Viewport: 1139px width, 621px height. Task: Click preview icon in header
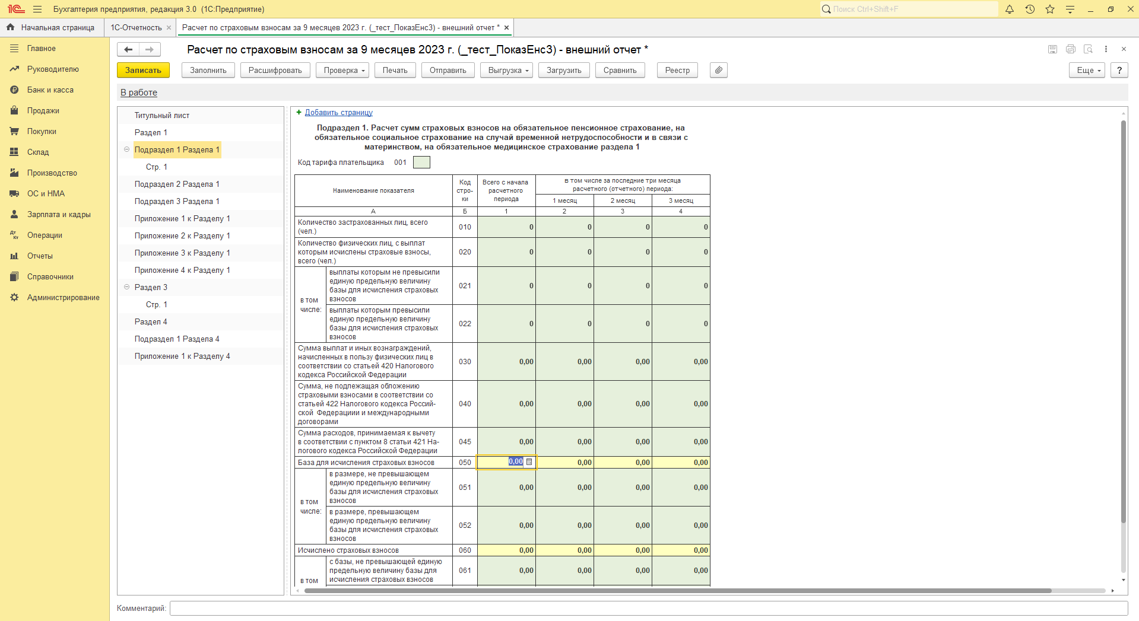point(1088,49)
